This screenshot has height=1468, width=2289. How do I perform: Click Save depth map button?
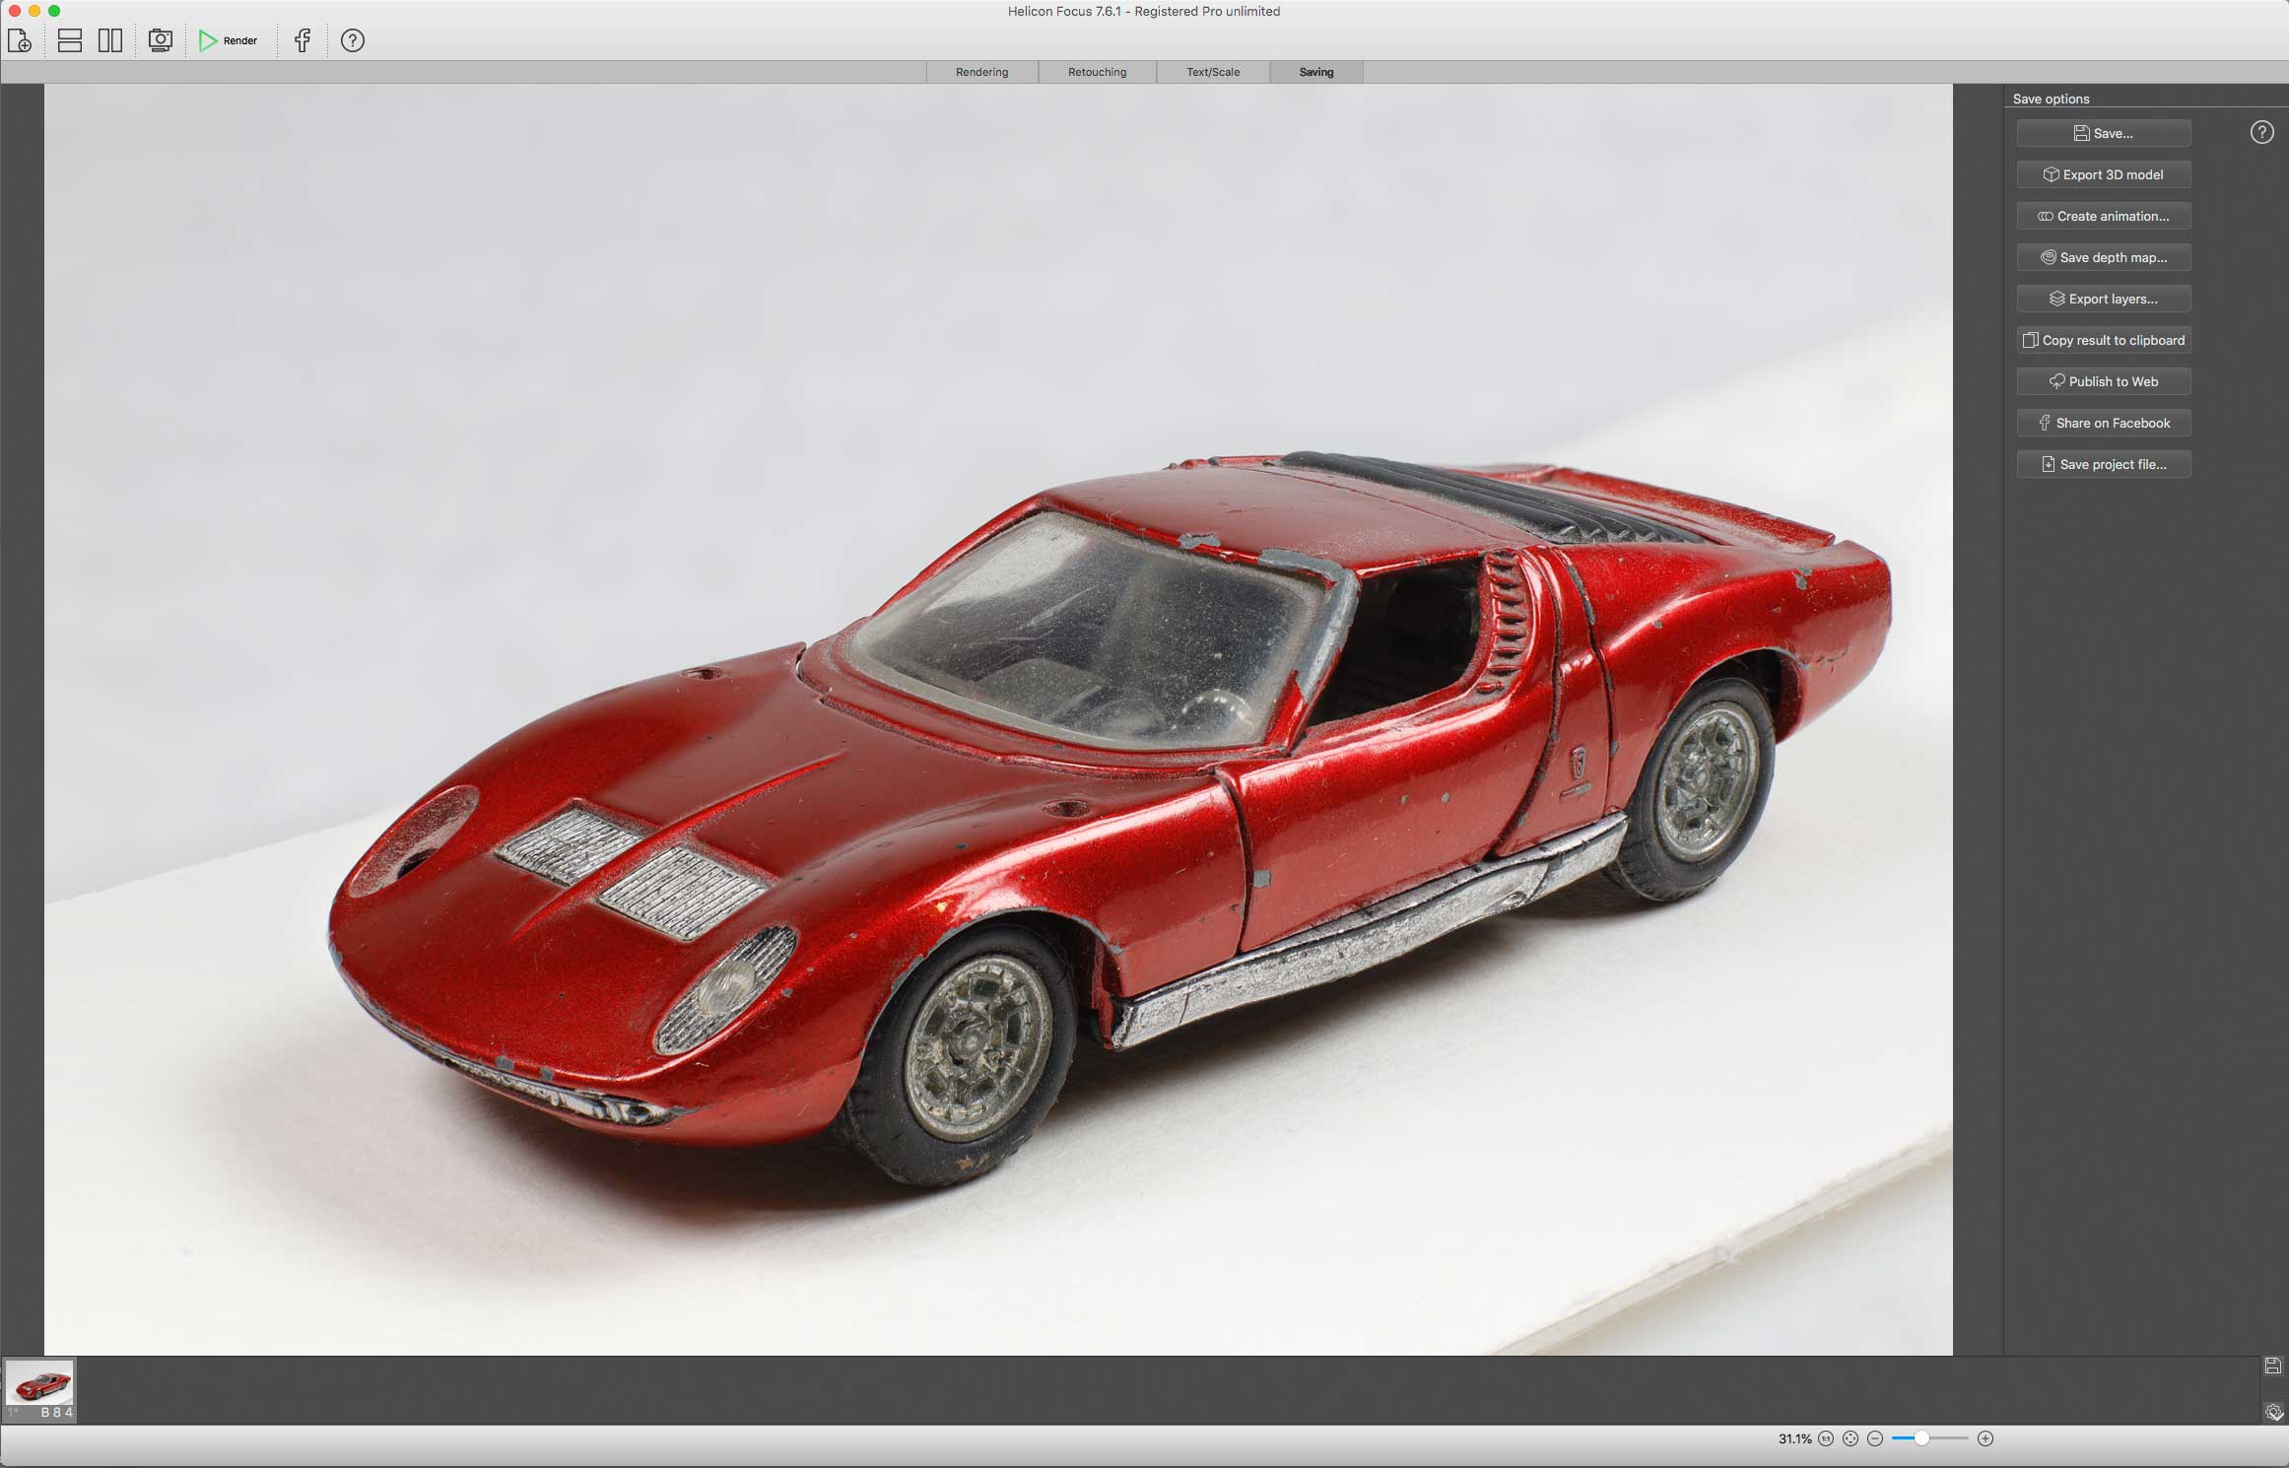2104,257
